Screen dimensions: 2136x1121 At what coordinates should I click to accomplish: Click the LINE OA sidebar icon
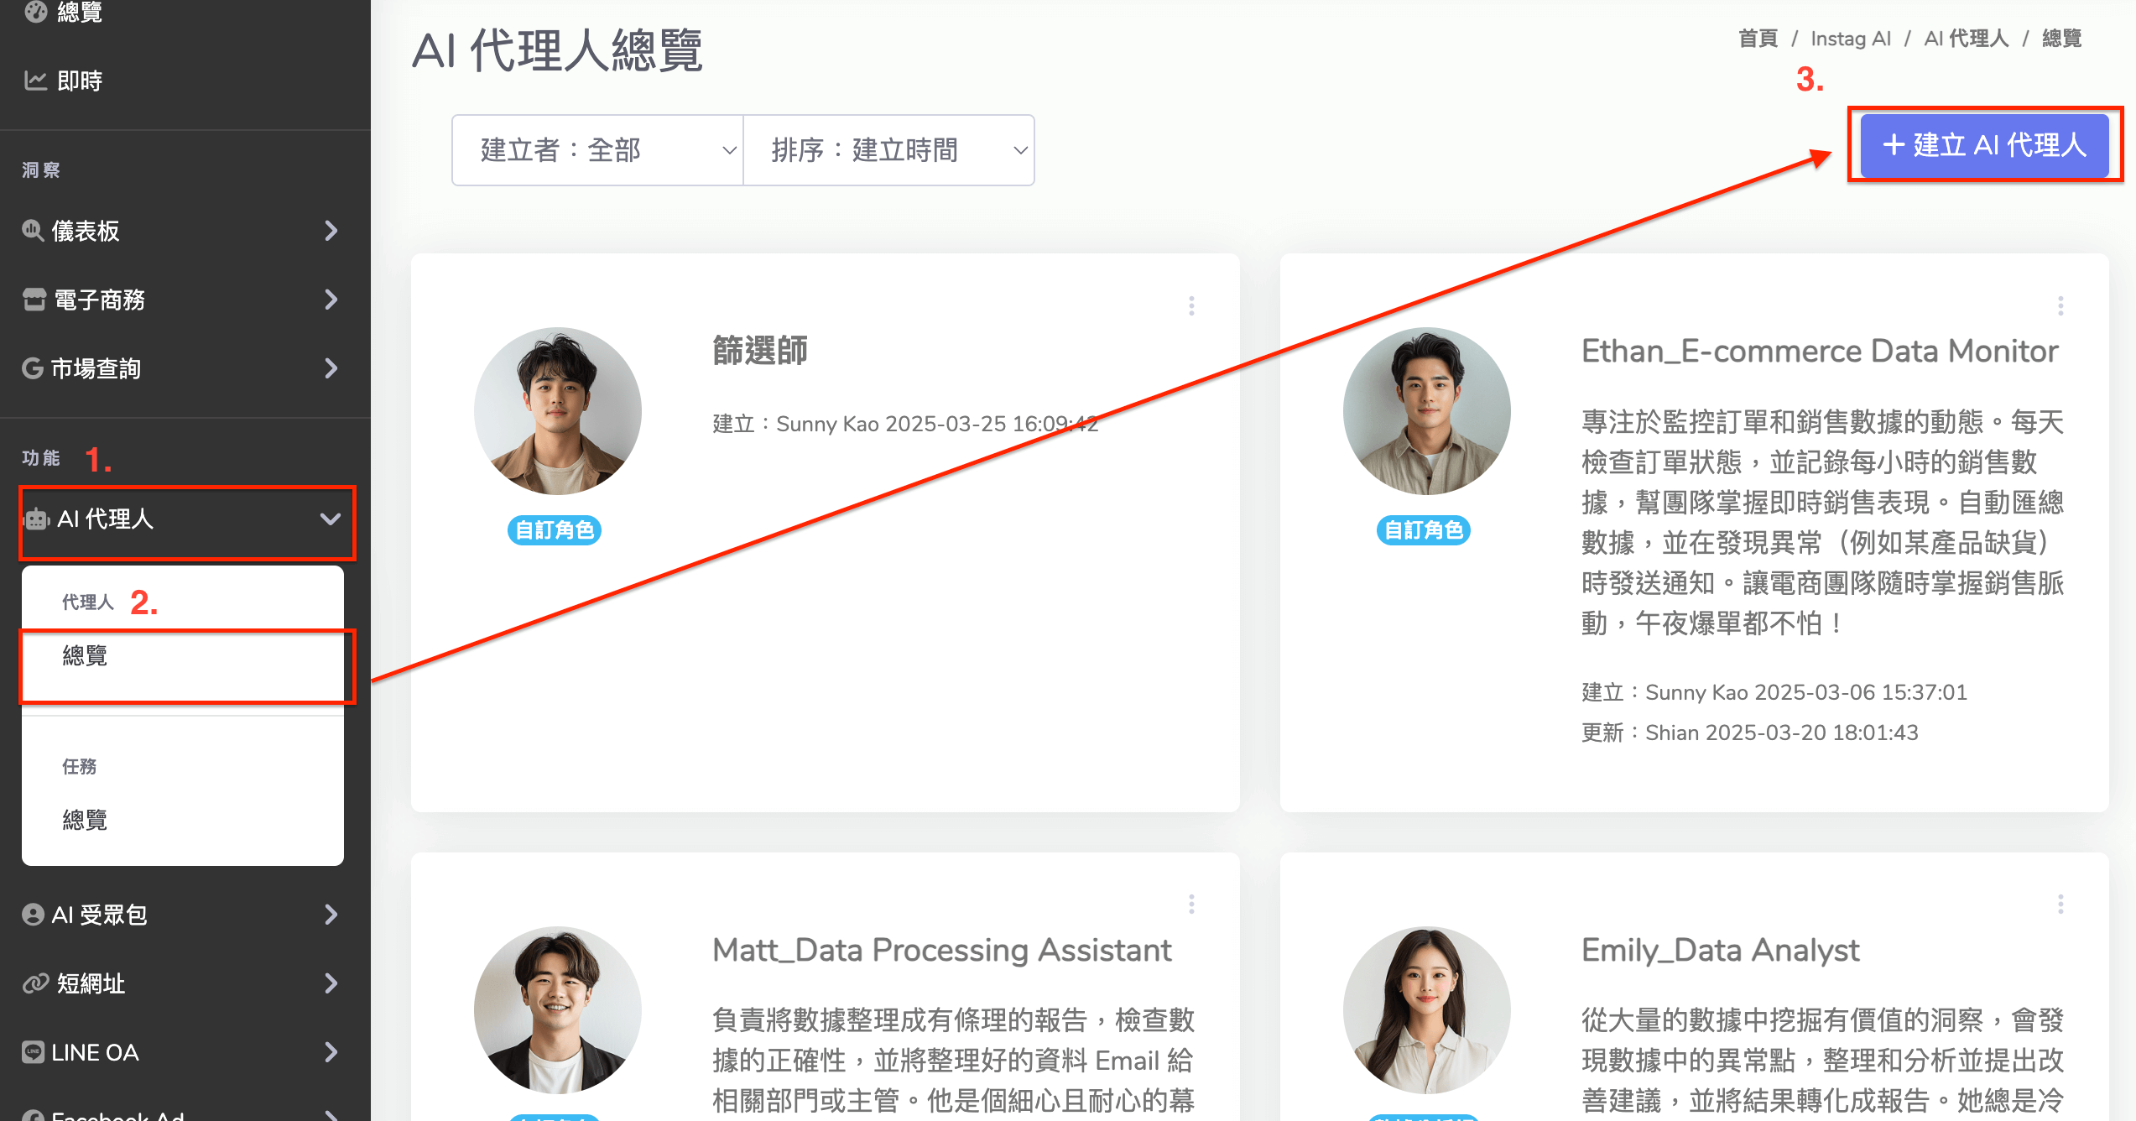[x=33, y=1052]
